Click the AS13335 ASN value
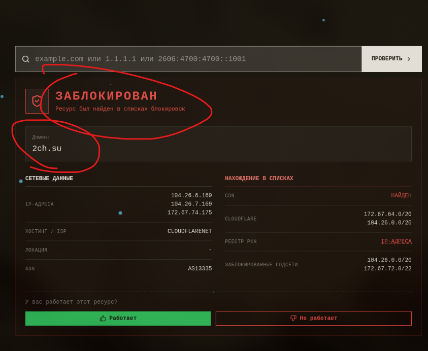 click(x=200, y=269)
